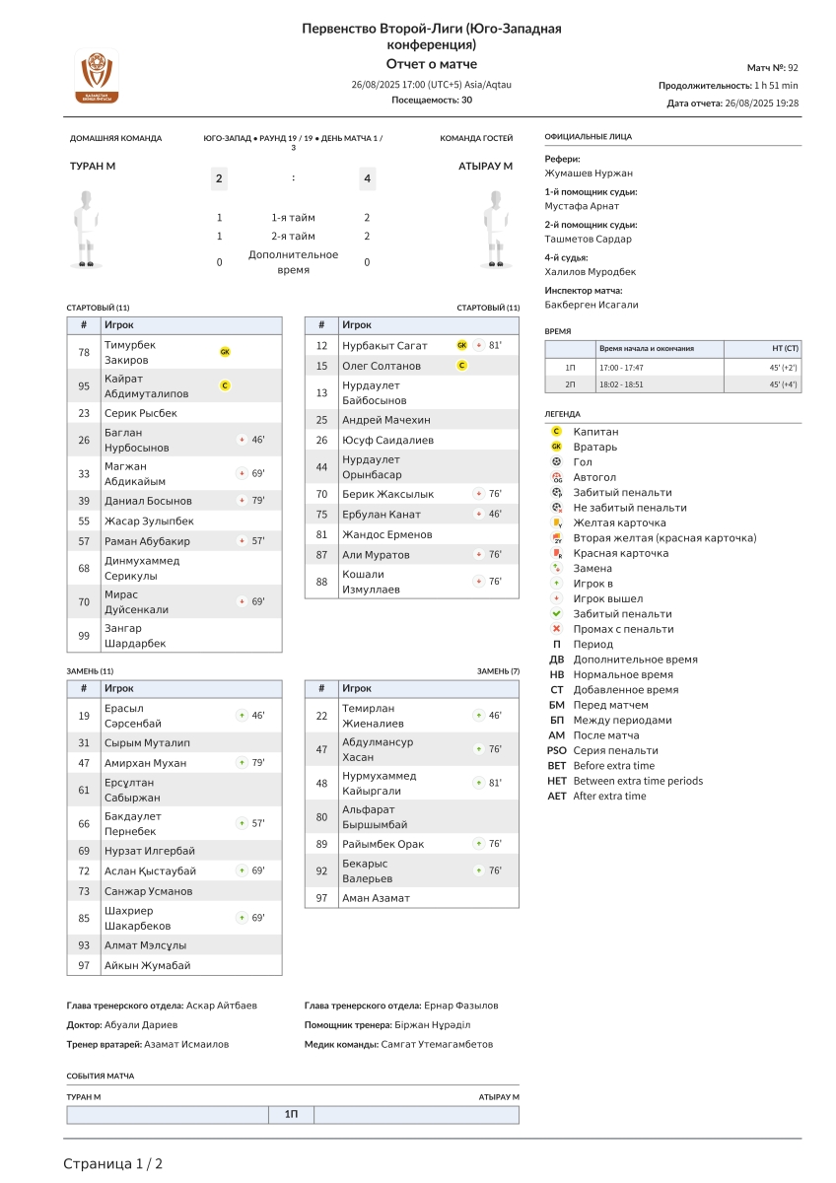Image resolution: width=836 pixels, height=1183 pixels.
Task: Click the Игрок header of home starters table
Action: (191, 325)
